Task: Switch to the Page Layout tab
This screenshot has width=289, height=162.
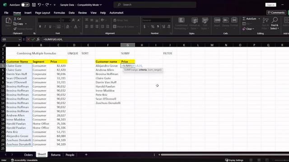Action: tap(42, 13)
